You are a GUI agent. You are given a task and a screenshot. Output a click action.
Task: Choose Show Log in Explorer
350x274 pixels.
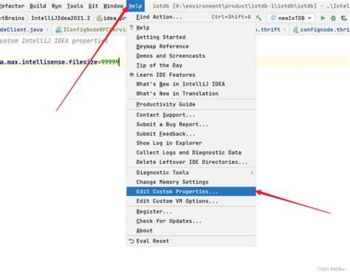tap(191, 143)
